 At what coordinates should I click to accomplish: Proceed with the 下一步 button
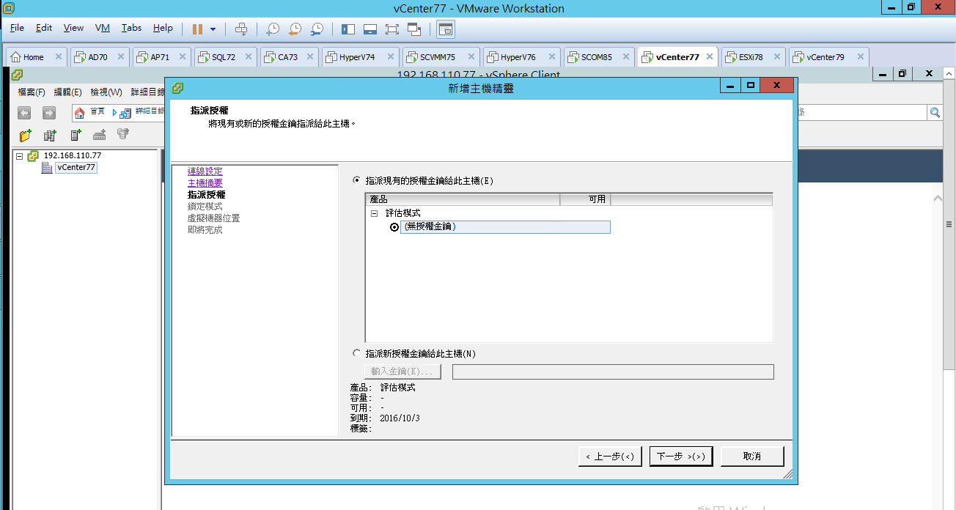point(681,457)
